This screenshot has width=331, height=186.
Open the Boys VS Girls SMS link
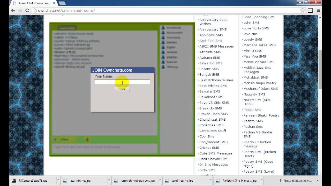point(214,103)
